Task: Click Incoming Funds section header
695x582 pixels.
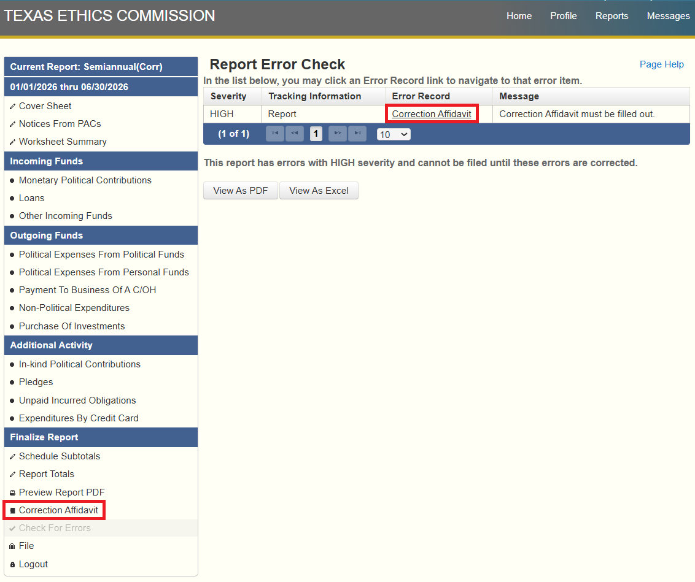Action: pos(101,161)
